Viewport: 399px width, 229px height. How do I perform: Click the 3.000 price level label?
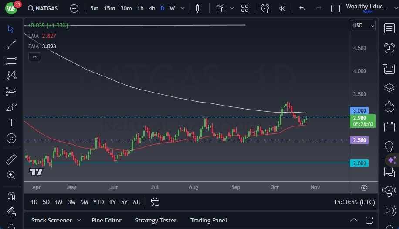tap(360, 111)
